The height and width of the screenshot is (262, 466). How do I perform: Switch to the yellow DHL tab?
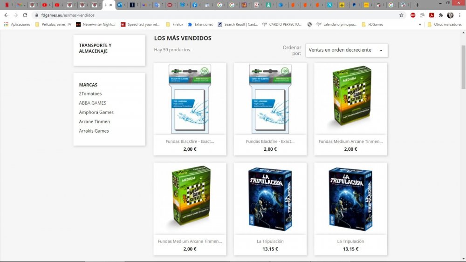coord(366,5)
